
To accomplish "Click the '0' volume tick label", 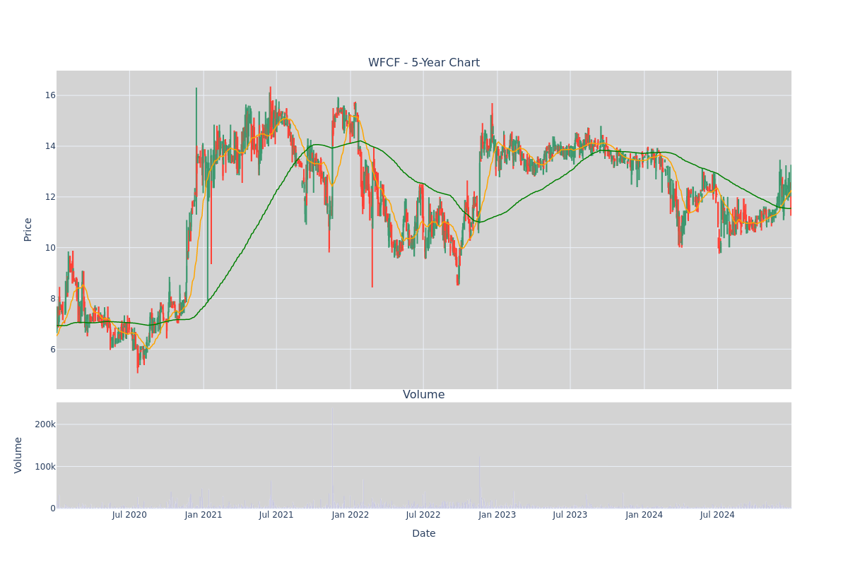I will pyautogui.click(x=53, y=509).
